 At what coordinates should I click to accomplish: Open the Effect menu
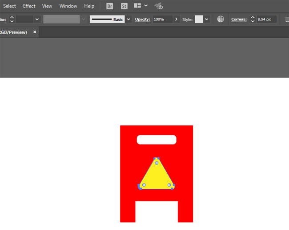pyautogui.click(x=29, y=6)
